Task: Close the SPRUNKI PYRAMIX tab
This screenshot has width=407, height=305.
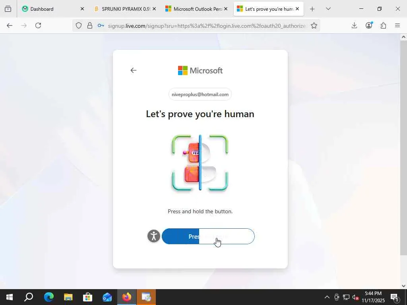Action: pos(154,9)
